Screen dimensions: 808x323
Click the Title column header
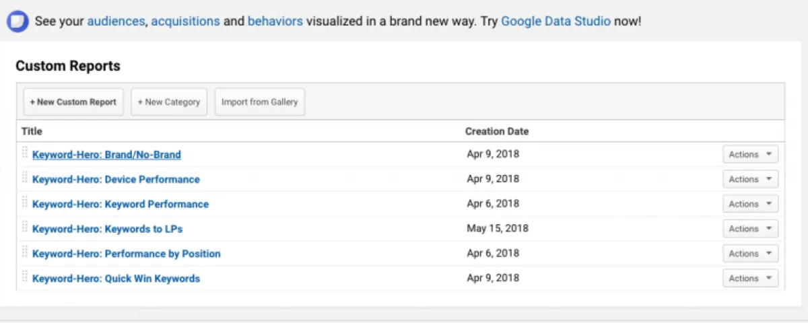pos(32,131)
